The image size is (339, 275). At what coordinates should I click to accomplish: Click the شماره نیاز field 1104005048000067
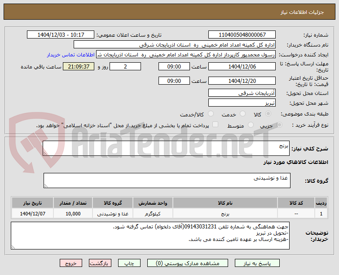pos(242,34)
